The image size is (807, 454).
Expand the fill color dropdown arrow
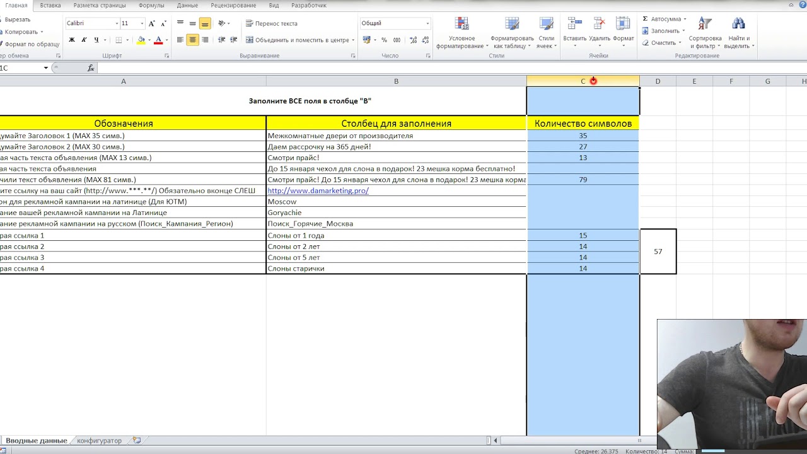149,40
